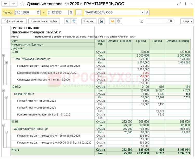This screenshot has height=159, width=195.
Task: Open Корректировка поступления № 25 от 05.02.2020
Action: tap(47, 73)
